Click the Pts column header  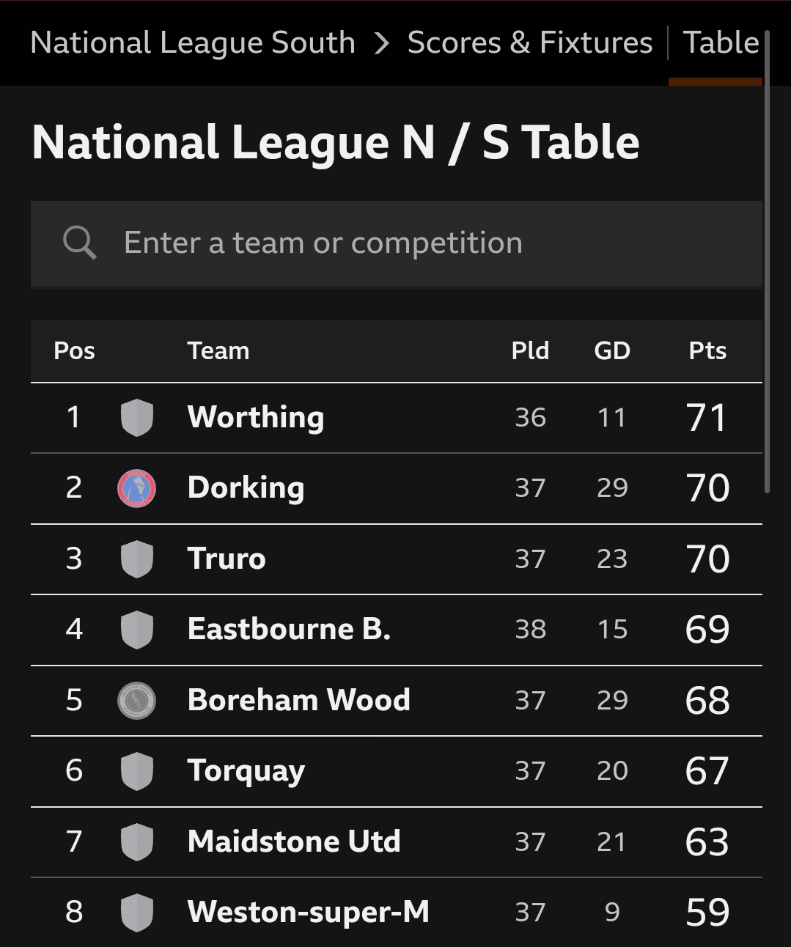[707, 351]
